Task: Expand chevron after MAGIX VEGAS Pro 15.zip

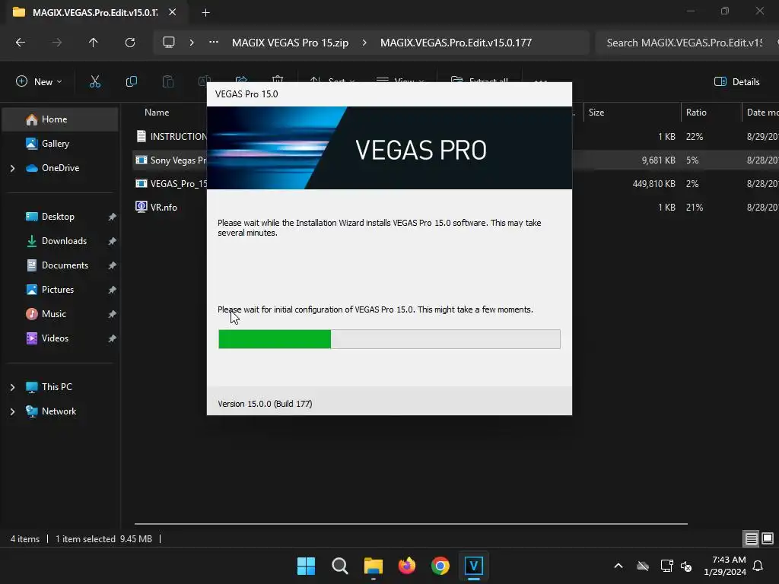Action: pos(364,43)
